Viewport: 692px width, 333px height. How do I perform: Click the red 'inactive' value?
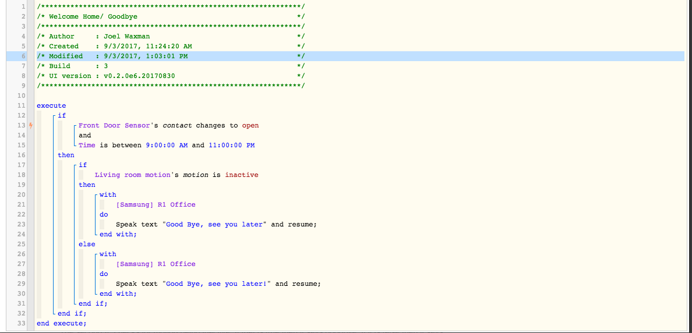coord(242,175)
